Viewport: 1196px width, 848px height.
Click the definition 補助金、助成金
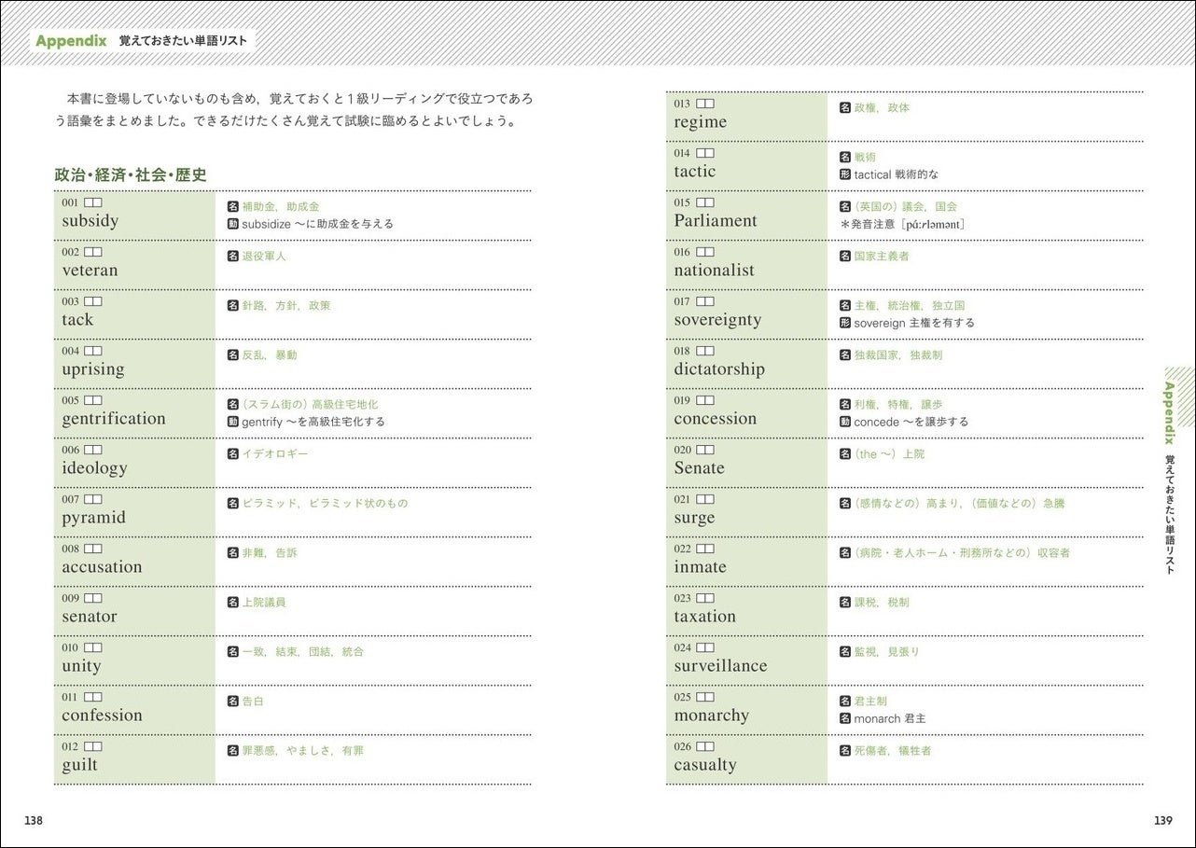click(x=281, y=206)
